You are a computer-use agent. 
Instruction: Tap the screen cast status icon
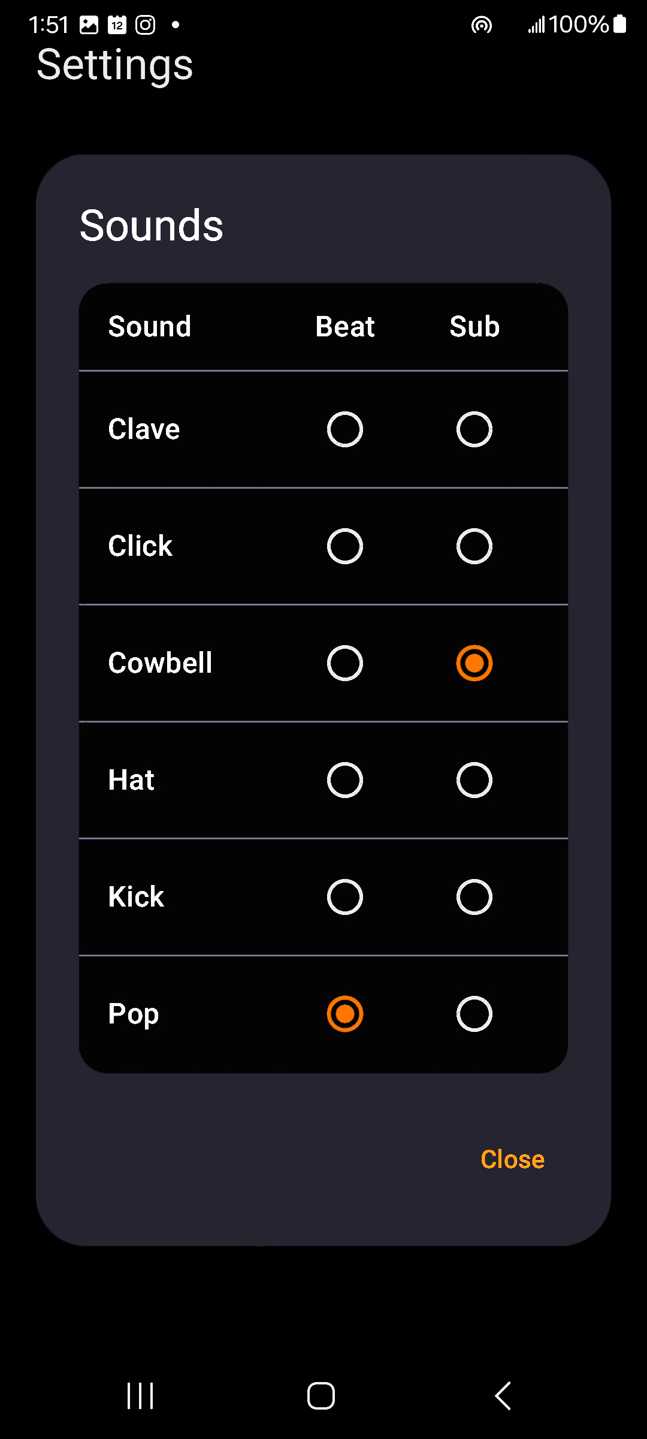(481, 25)
